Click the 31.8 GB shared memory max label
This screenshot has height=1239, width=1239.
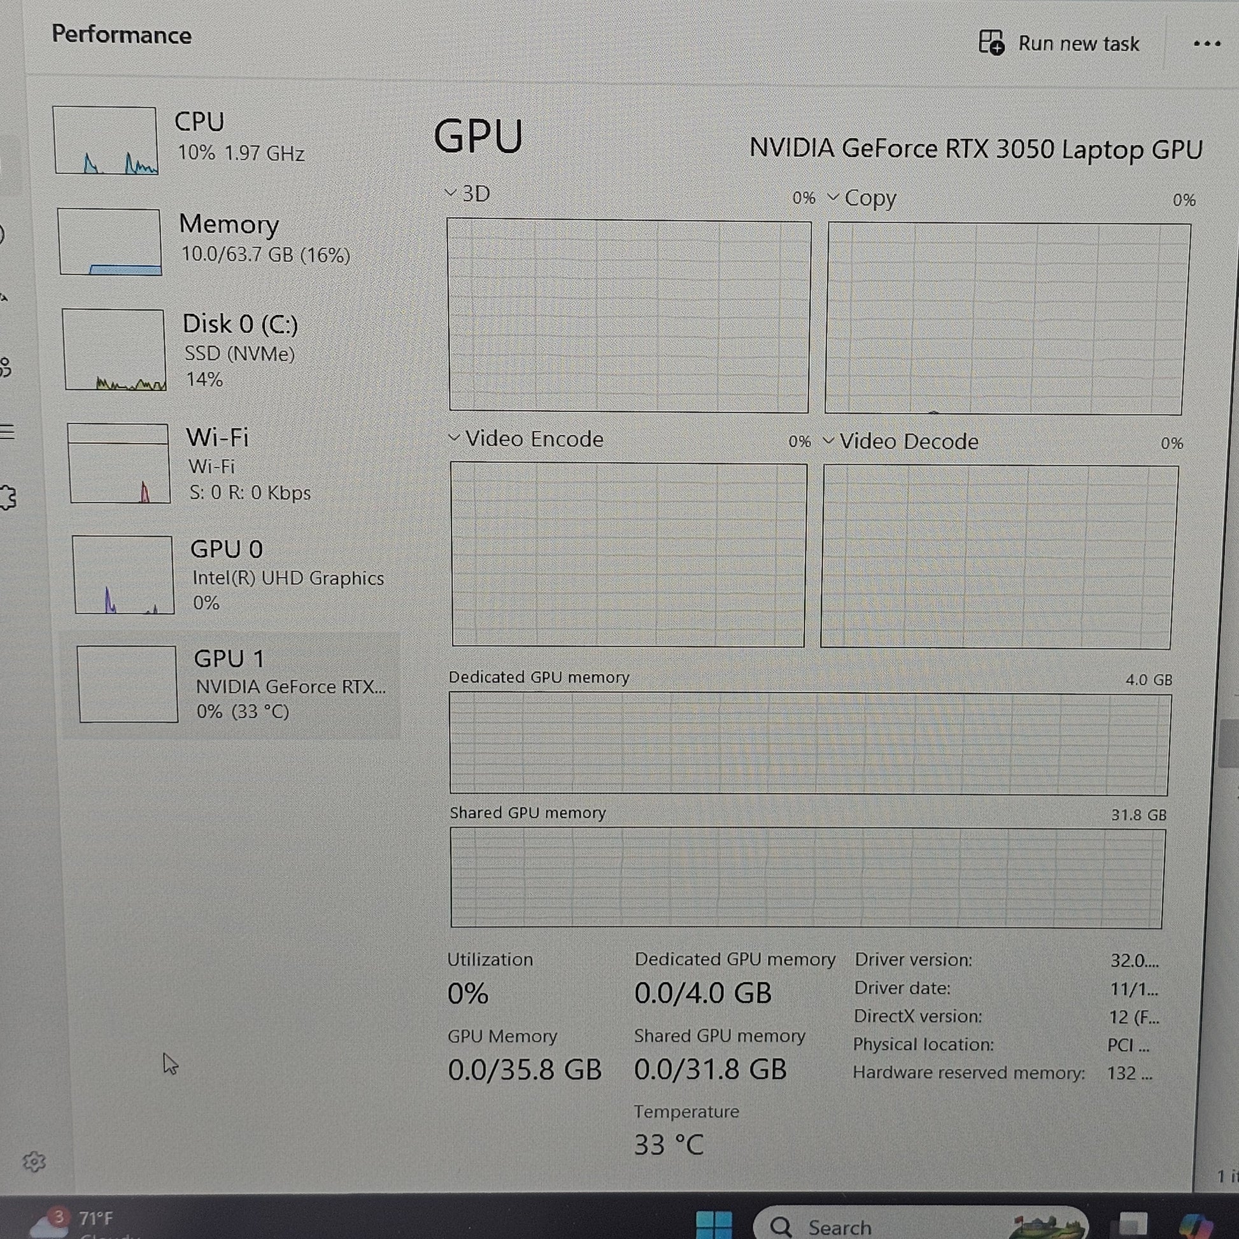tap(1138, 815)
